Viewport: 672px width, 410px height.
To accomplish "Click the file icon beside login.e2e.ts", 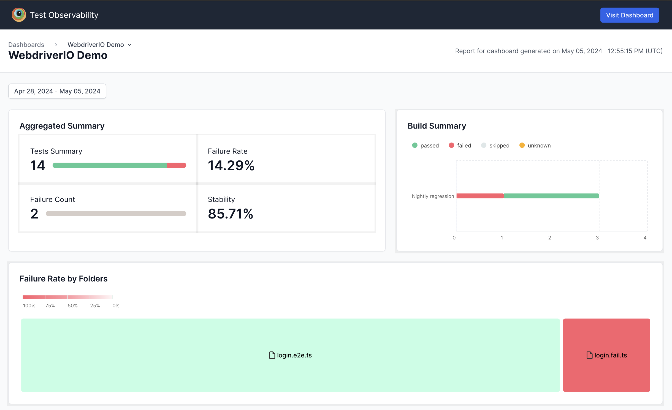I will coord(272,355).
